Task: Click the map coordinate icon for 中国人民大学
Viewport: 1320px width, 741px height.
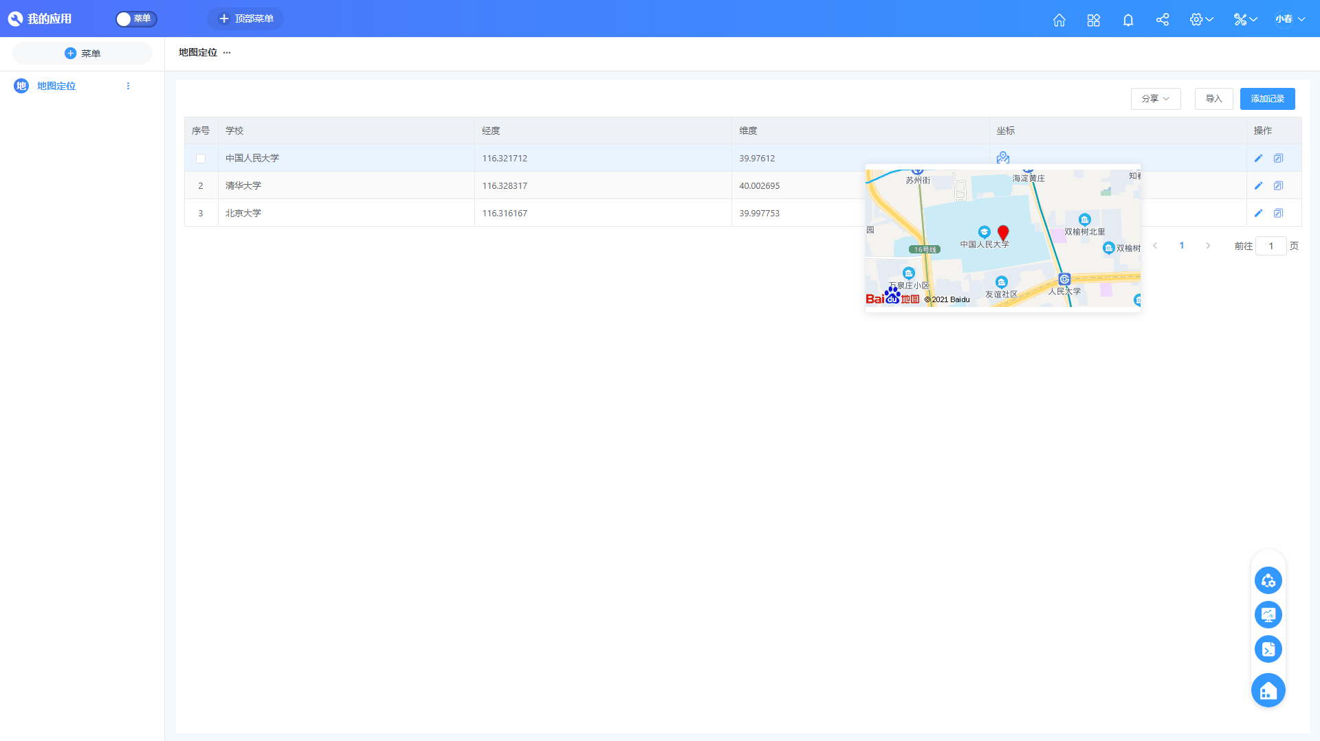Action: [1003, 158]
